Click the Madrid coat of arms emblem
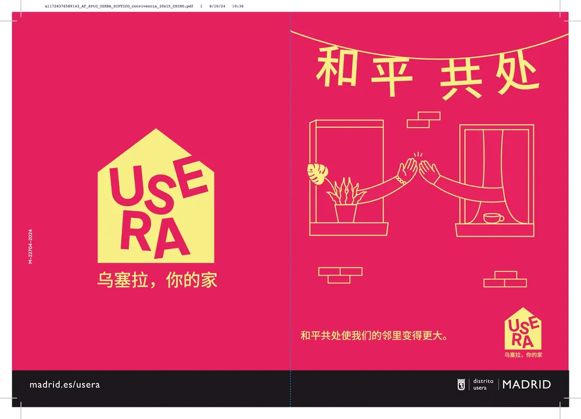 [x=461, y=384]
